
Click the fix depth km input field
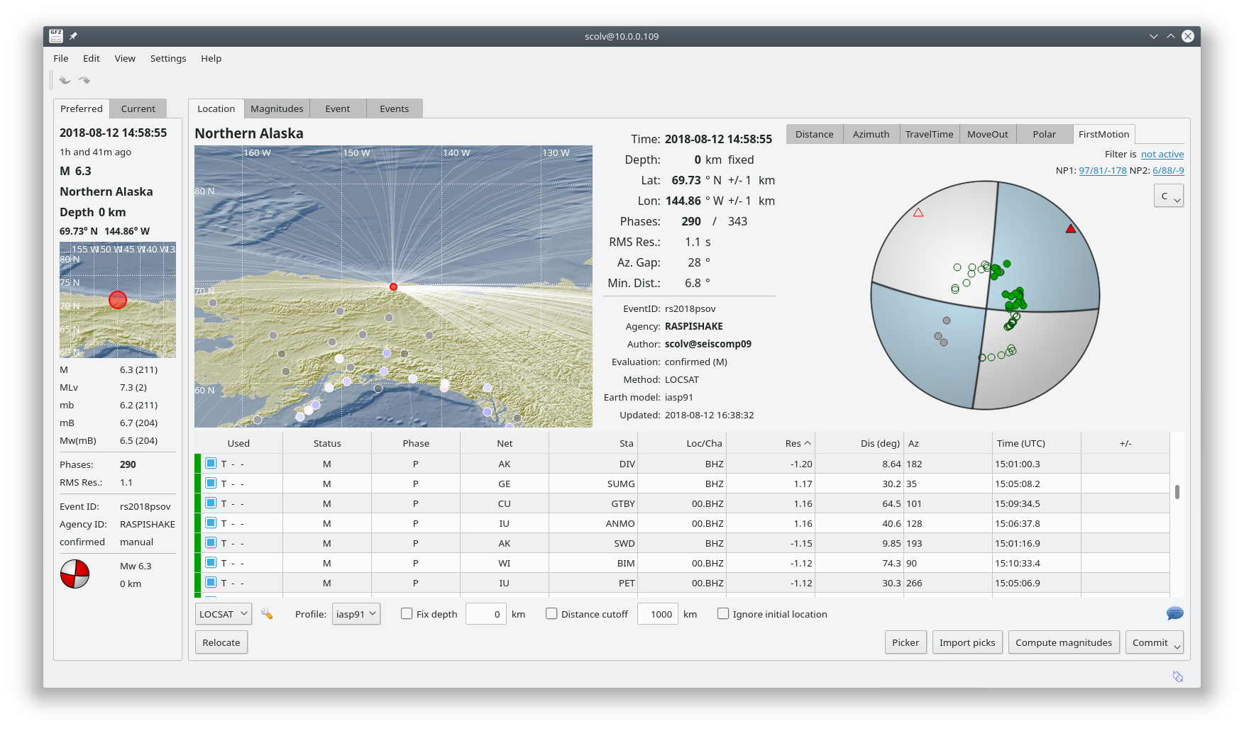(486, 614)
